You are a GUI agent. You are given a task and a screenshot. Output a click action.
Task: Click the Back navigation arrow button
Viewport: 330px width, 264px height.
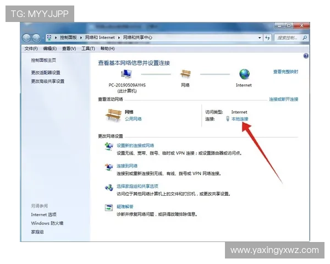[27, 38]
